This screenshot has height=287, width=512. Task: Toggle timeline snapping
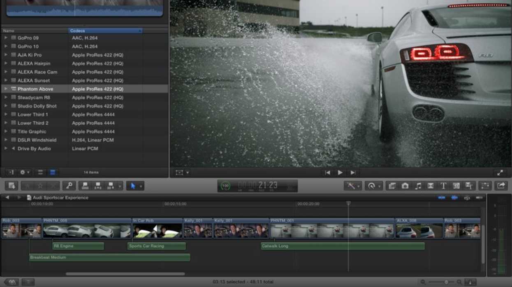click(480, 198)
